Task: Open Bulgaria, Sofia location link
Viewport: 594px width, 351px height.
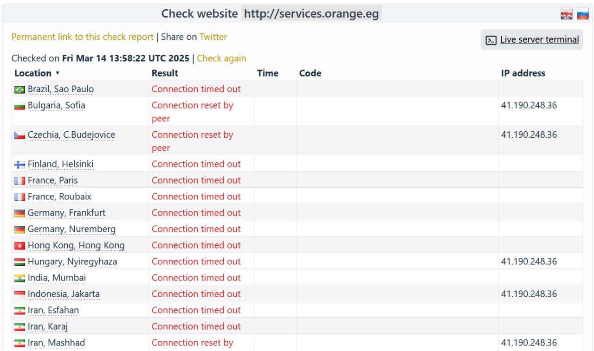Action: [57, 105]
